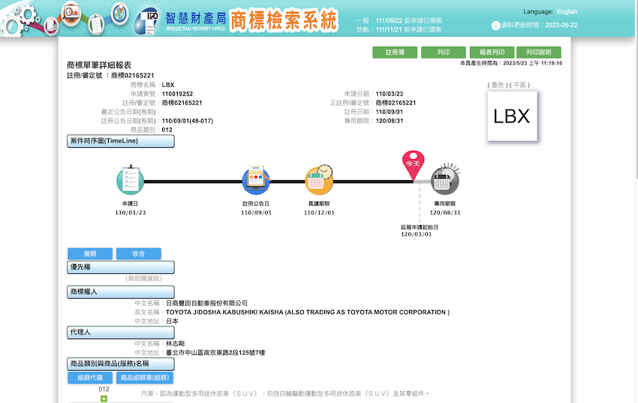Click the agent address 臺北市中山區南京東路2段125號7樓
The height and width of the screenshot is (403, 638).
point(215,353)
